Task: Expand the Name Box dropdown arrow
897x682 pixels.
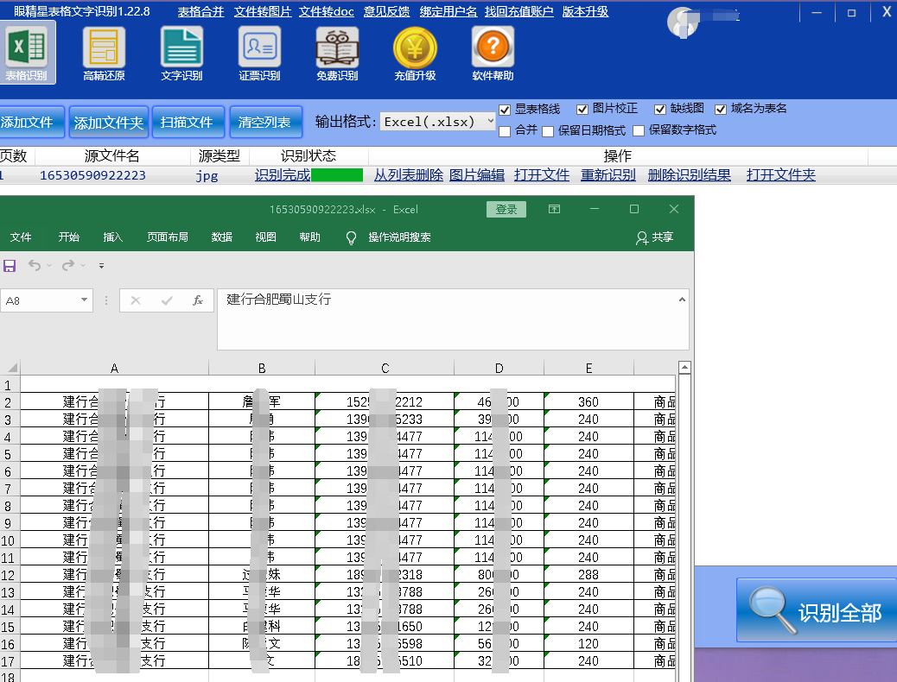Action: tap(84, 300)
